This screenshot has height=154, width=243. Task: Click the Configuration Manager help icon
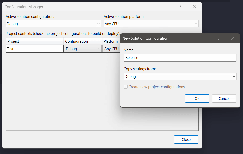point(180,7)
